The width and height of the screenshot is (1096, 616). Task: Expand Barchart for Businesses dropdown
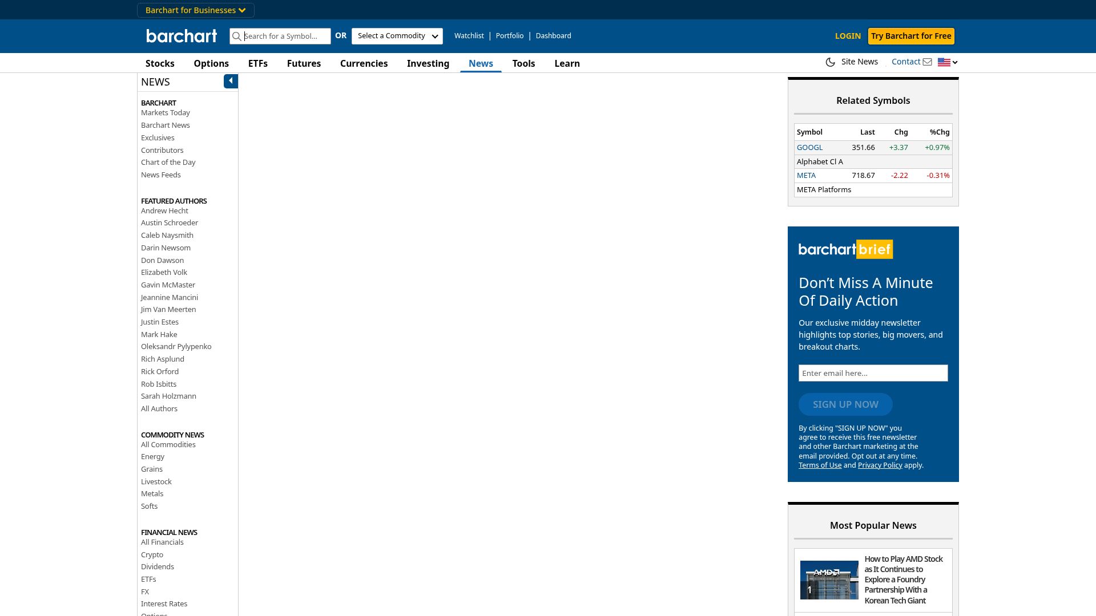tap(196, 10)
